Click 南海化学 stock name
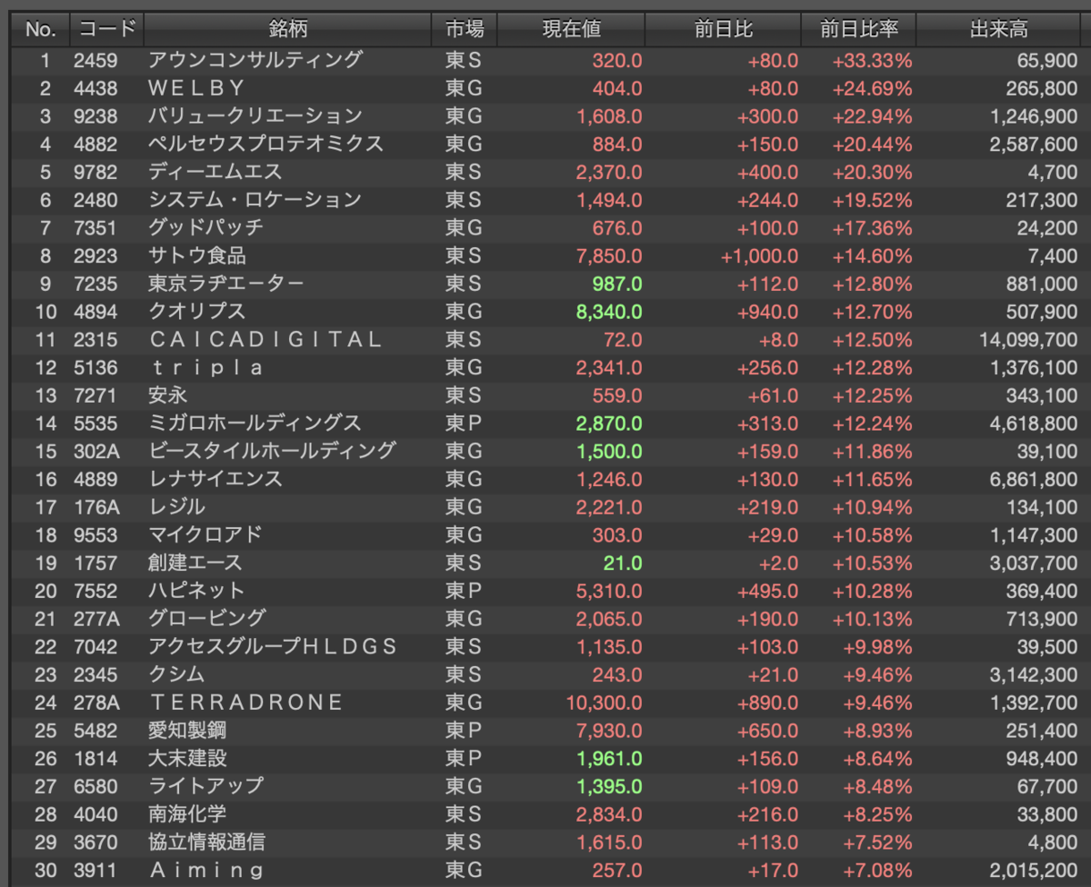The height and width of the screenshot is (887, 1091). [x=187, y=813]
